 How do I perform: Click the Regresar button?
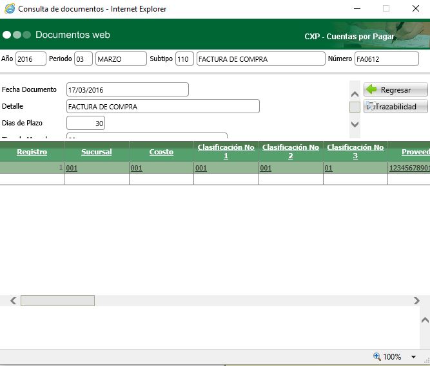395,89
